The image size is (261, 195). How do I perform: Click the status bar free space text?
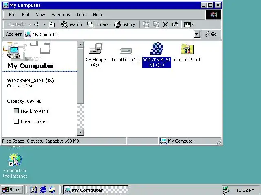pos(40,141)
